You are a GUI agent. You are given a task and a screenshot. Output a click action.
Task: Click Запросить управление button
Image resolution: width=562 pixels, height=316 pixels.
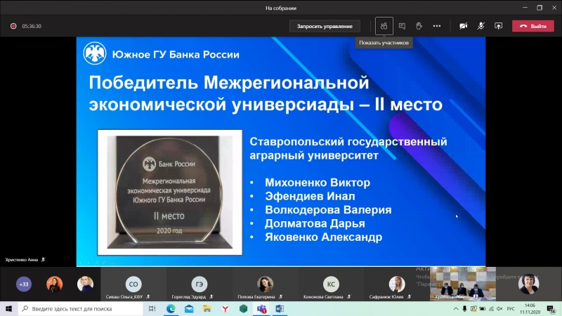coord(325,26)
